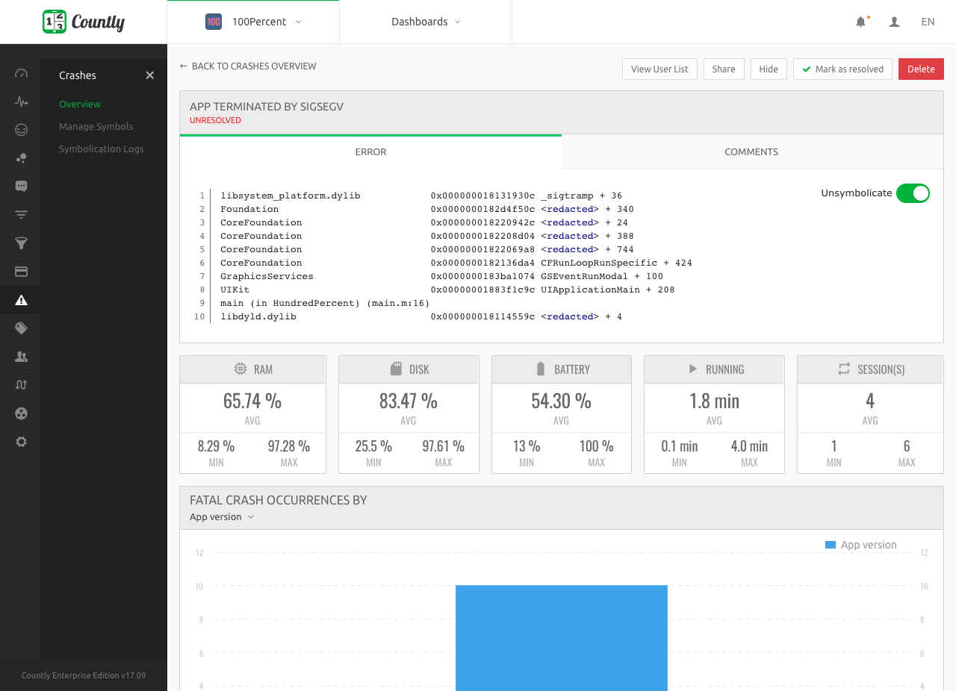Click the BATTERY icon
Viewport: 956px width, 691px height.
[541, 369]
